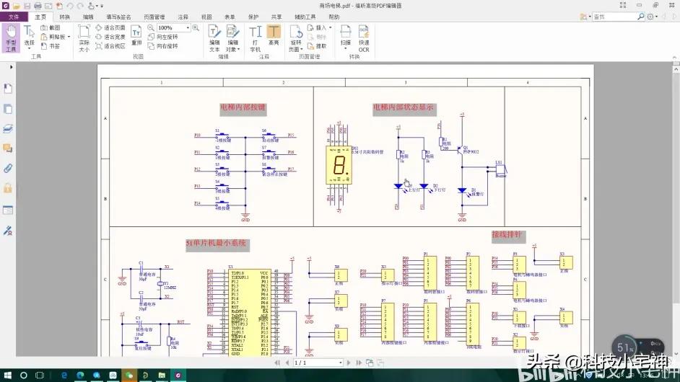Screen dimensions: 680x382
Task: Select the Hand tool (手型工具)
Action: (11, 38)
